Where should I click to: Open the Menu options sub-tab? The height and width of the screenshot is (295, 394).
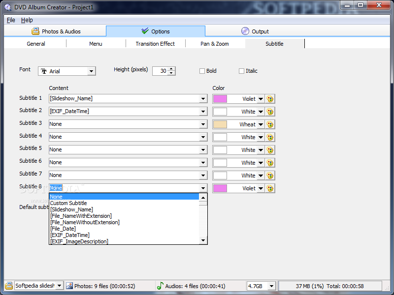pos(96,44)
